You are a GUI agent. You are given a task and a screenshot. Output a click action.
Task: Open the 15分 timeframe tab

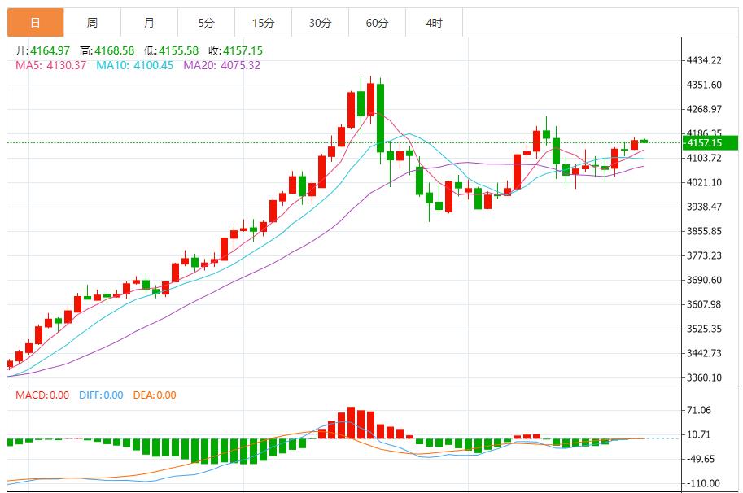tap(263, 24)
